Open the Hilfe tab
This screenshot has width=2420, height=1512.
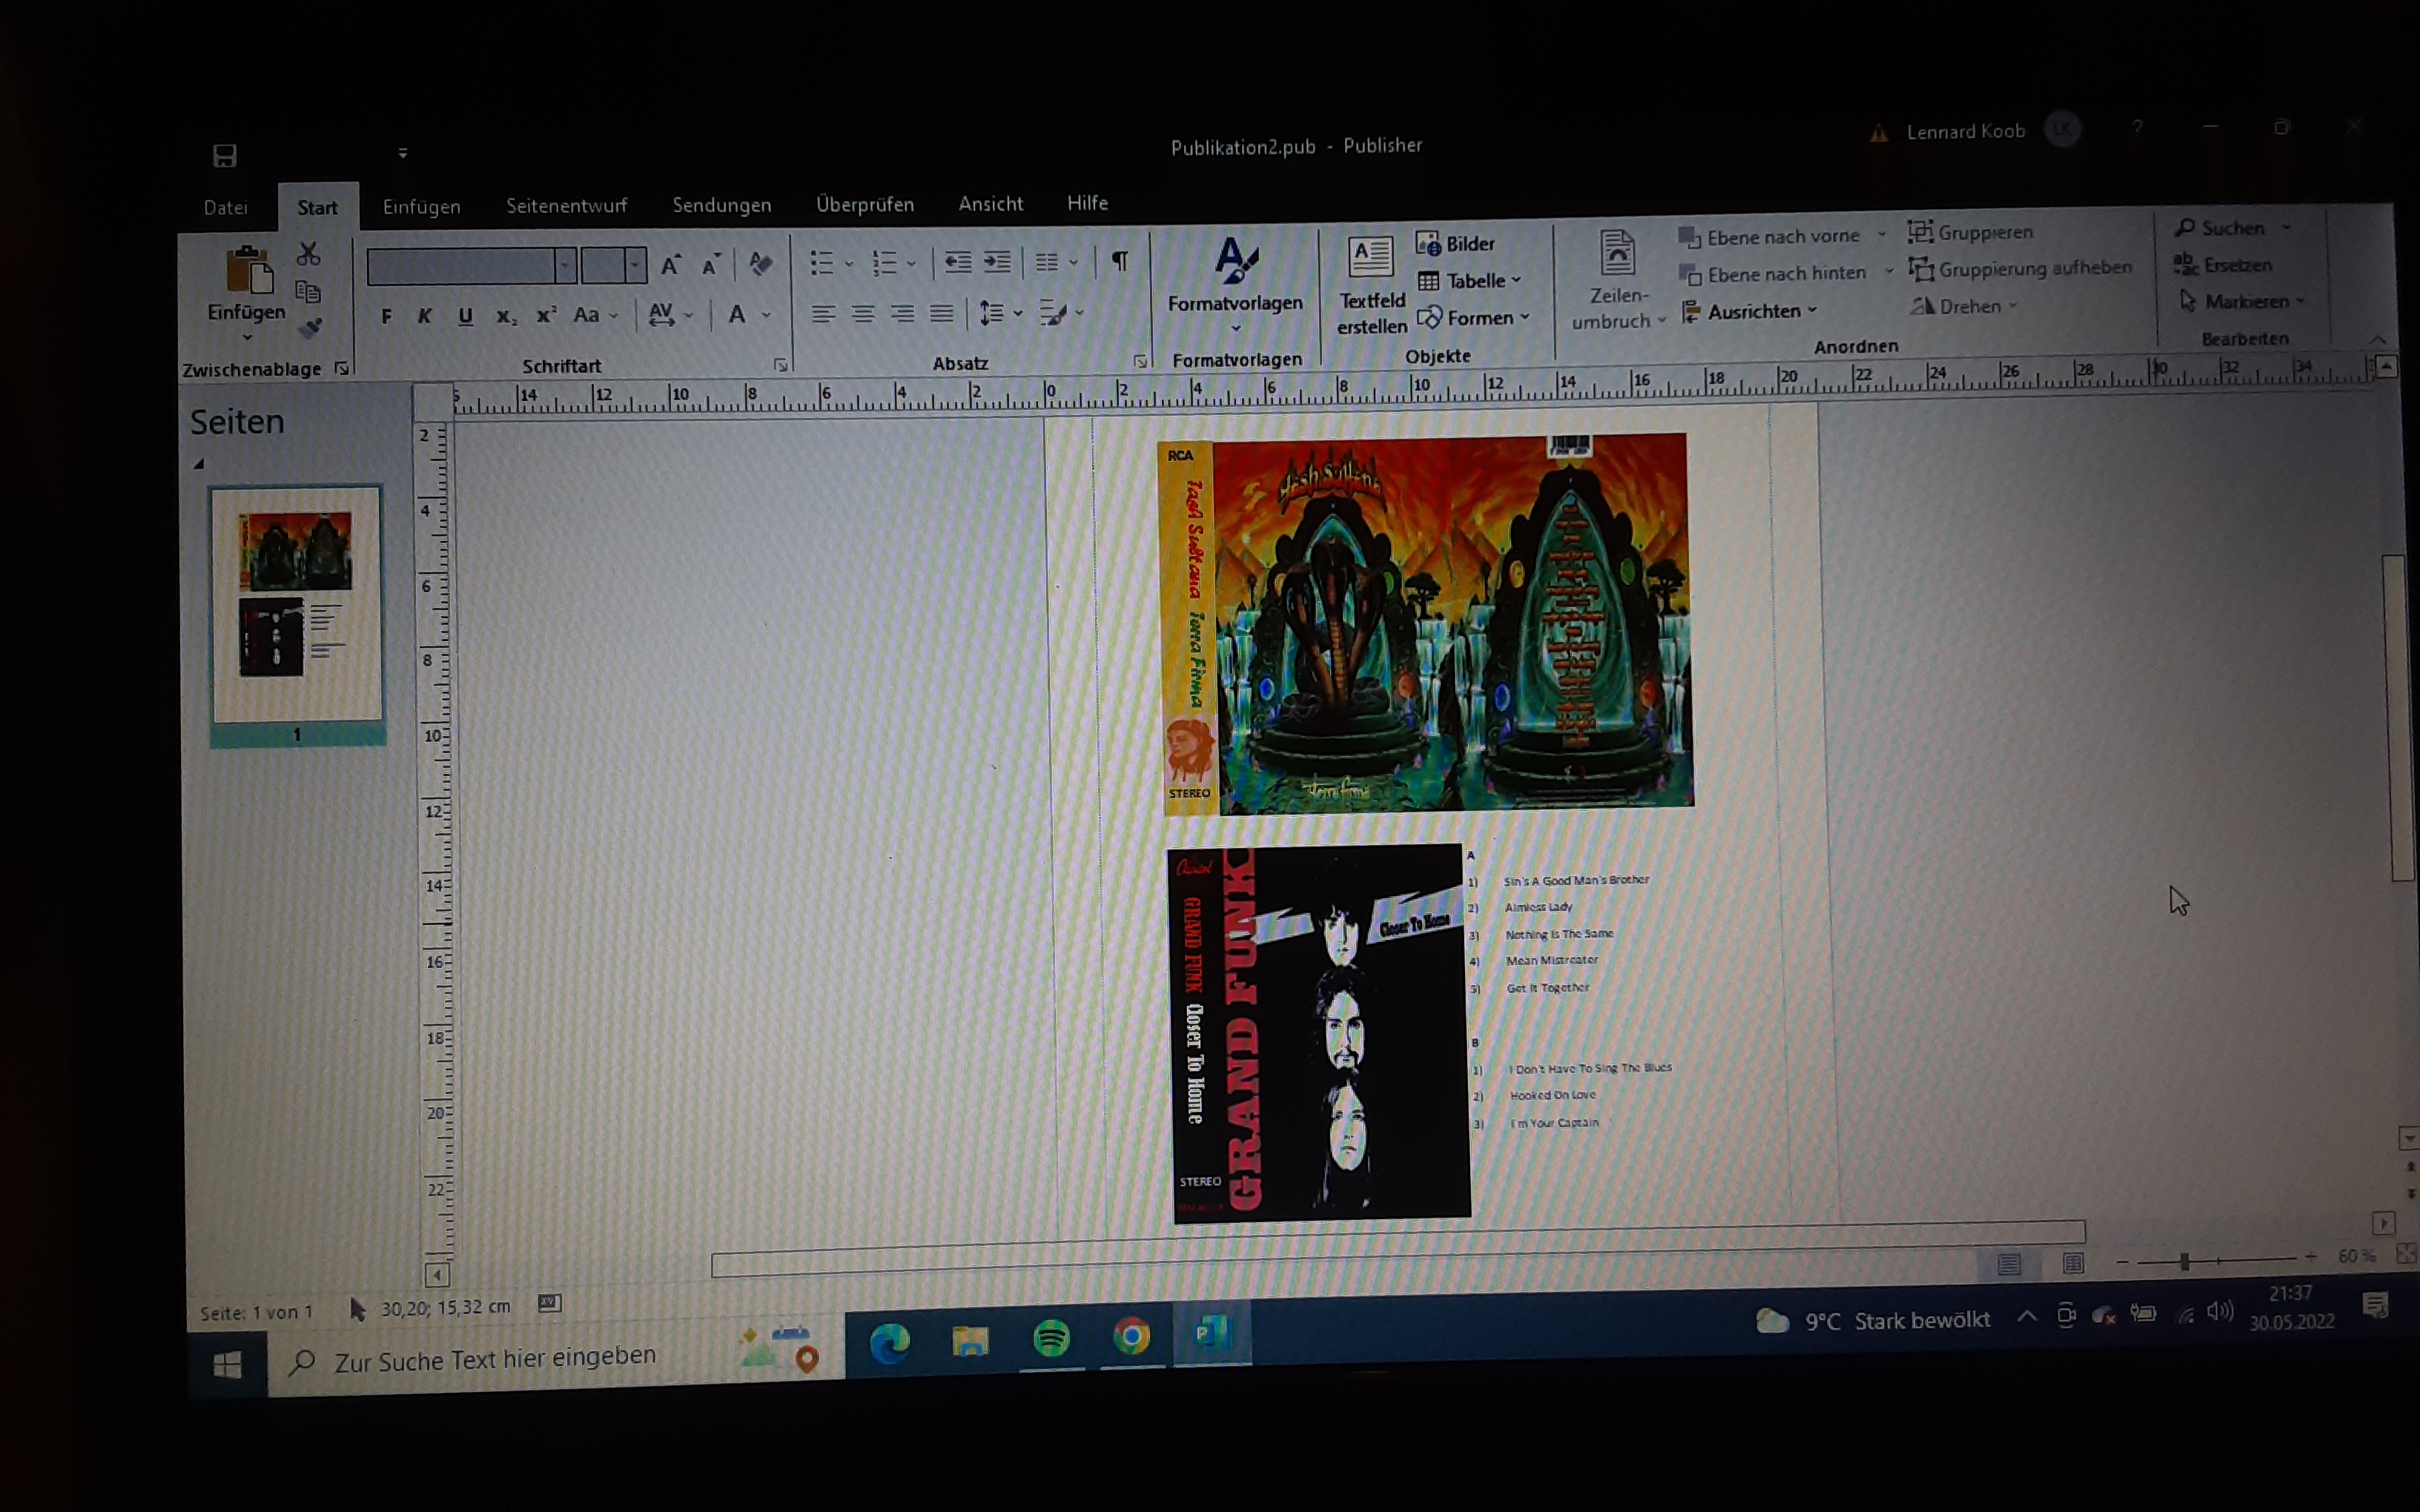1087,203
